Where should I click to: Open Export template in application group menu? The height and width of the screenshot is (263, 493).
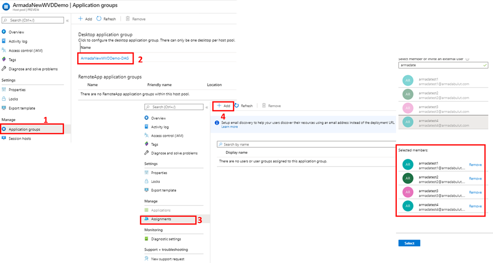coord(164,190)
